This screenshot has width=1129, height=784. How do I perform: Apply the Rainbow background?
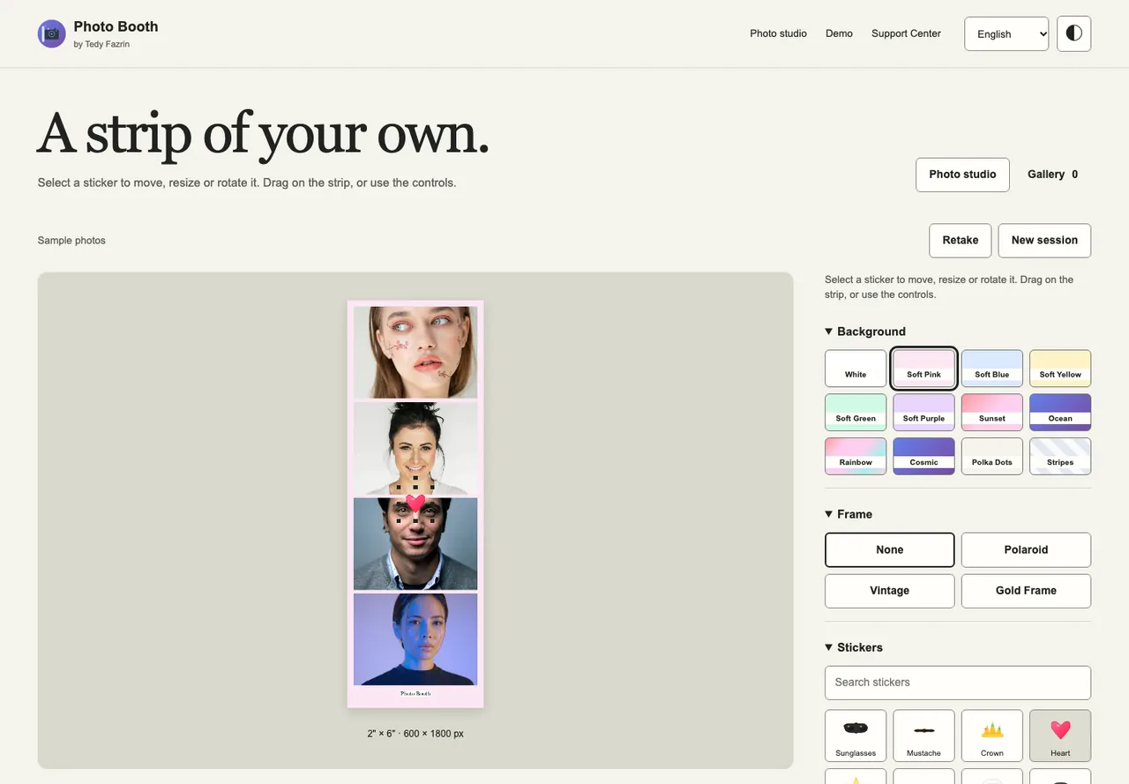click(856, 457)
